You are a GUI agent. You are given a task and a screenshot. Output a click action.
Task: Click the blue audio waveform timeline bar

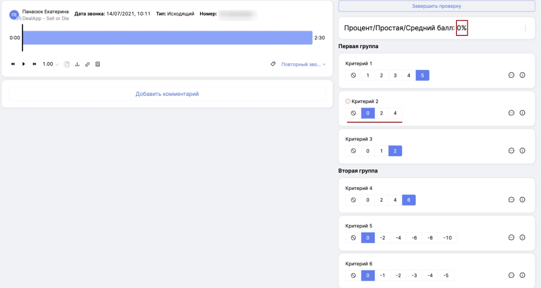point(167,38)
